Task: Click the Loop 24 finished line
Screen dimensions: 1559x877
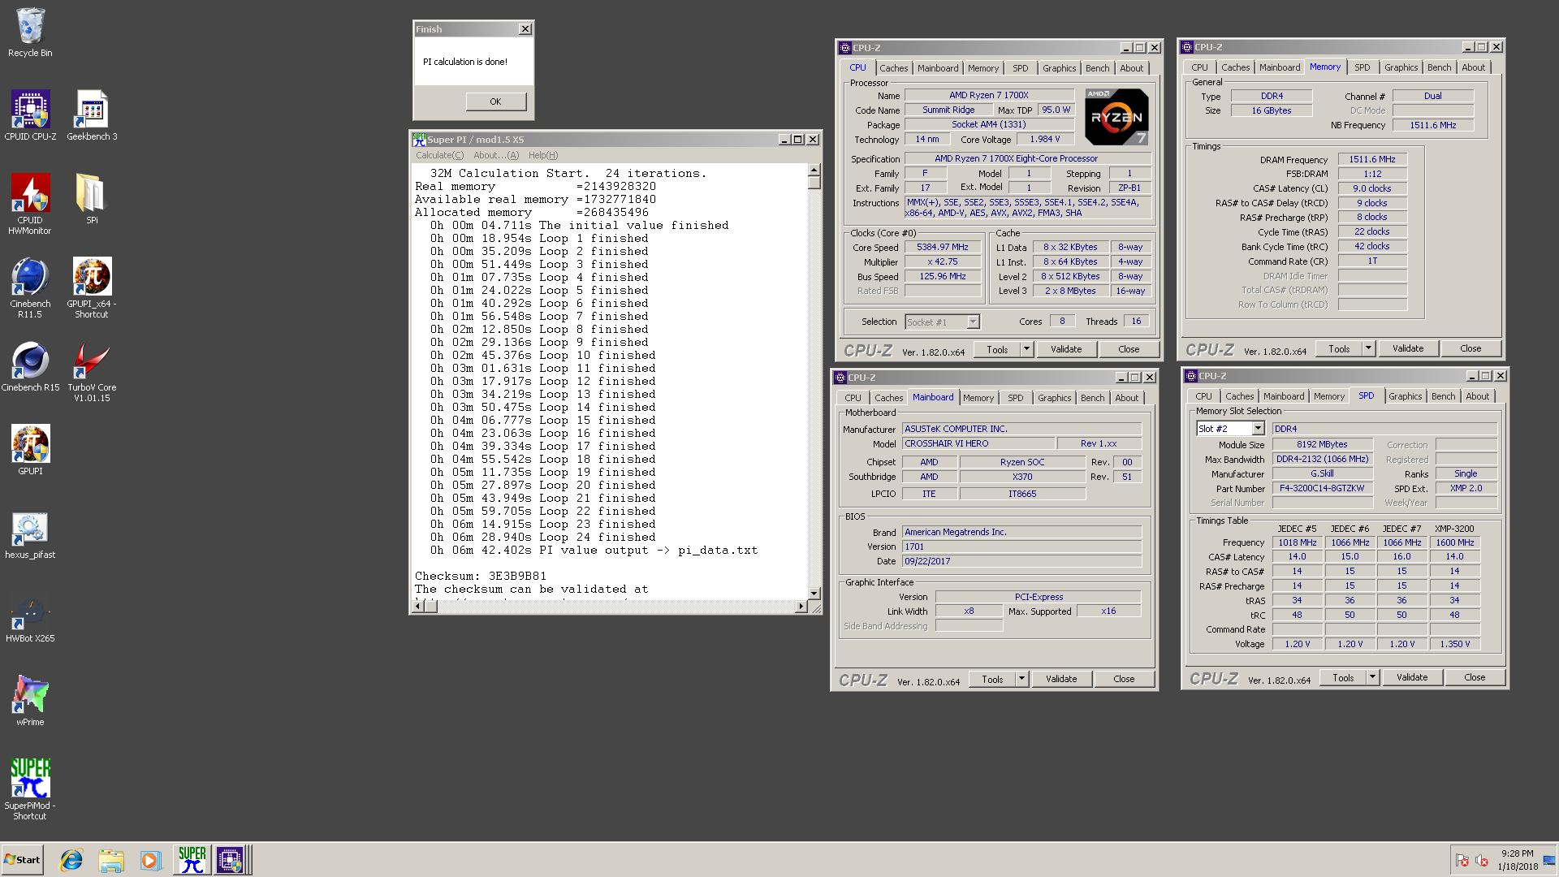Action: pos(543,538)
